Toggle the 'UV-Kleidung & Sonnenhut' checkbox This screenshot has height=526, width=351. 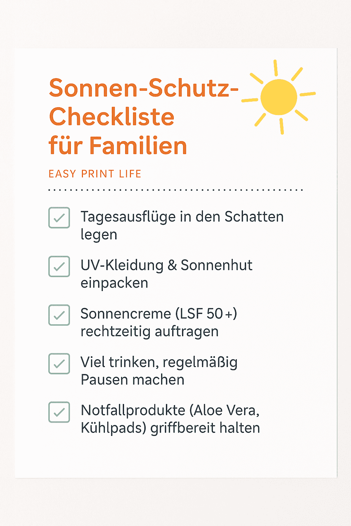[59, 266]
